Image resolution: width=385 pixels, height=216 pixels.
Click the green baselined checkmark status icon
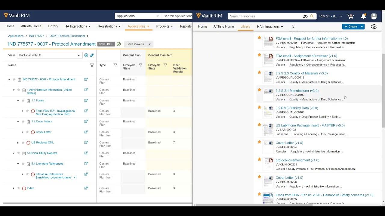tap(119, 44)
